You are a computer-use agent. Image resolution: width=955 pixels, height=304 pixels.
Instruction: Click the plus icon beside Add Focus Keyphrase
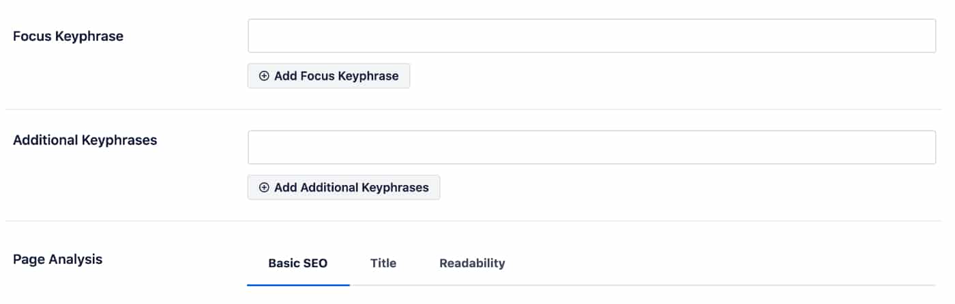tap(264, 76)
